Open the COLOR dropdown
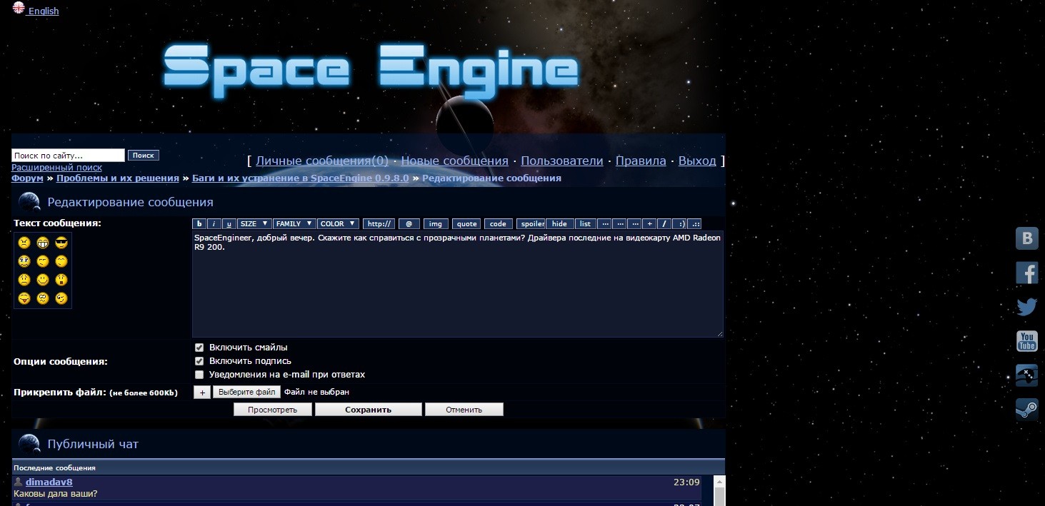 (338, 224)
